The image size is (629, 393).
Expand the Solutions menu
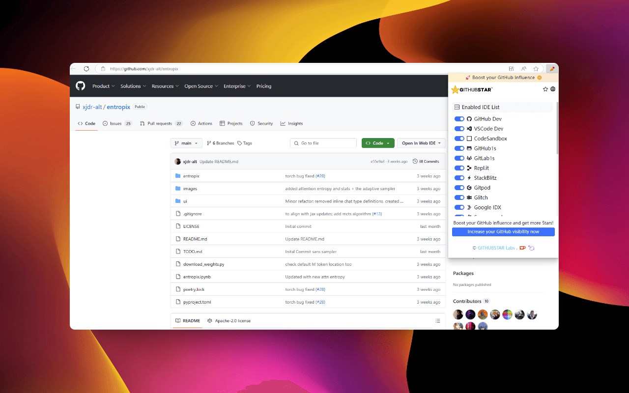click(x=133, y=86)
